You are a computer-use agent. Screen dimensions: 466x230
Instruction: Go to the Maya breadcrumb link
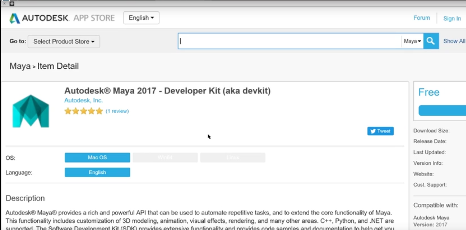coord(20,66)
